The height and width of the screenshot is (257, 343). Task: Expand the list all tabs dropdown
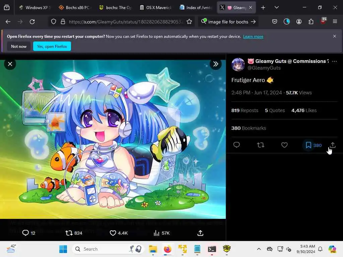(x=276, y=8)
